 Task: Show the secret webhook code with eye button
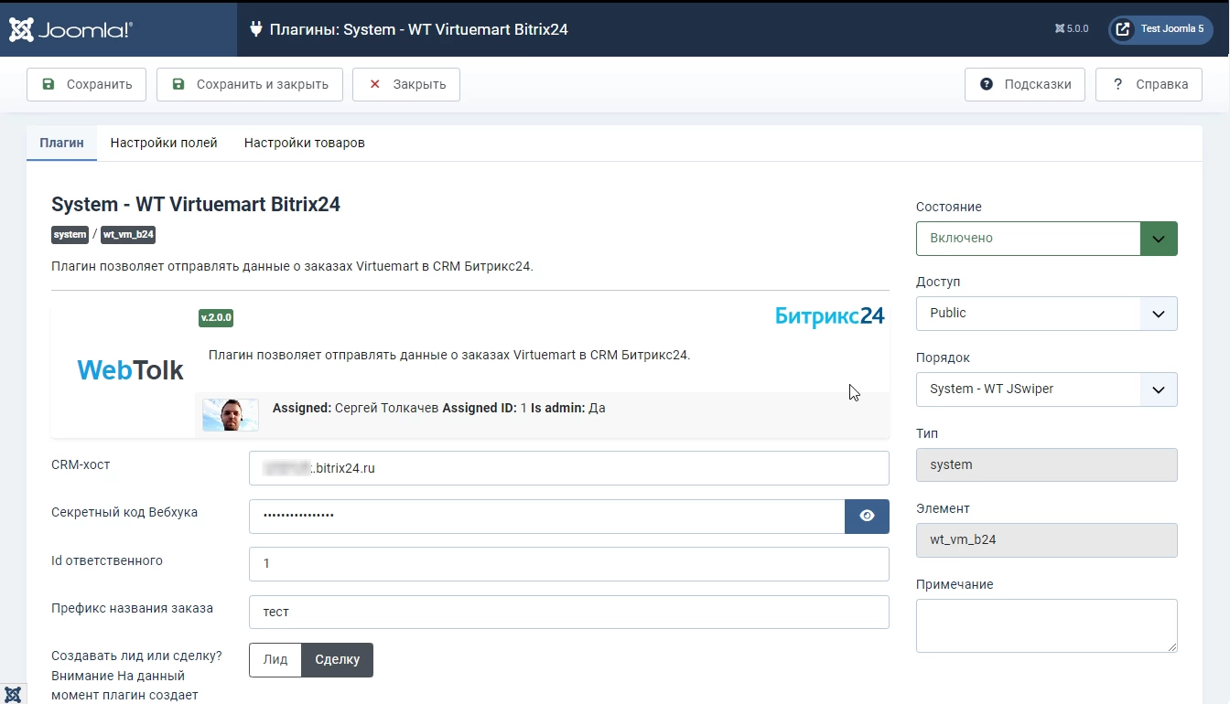pos(866,517)
